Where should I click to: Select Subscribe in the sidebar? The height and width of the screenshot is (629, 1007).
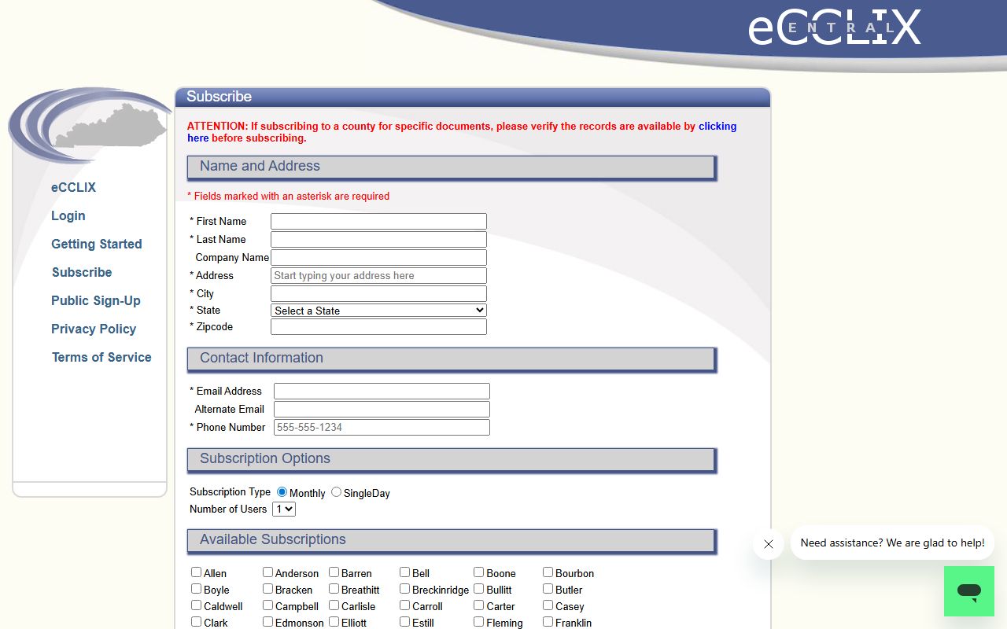pos(82,272)
